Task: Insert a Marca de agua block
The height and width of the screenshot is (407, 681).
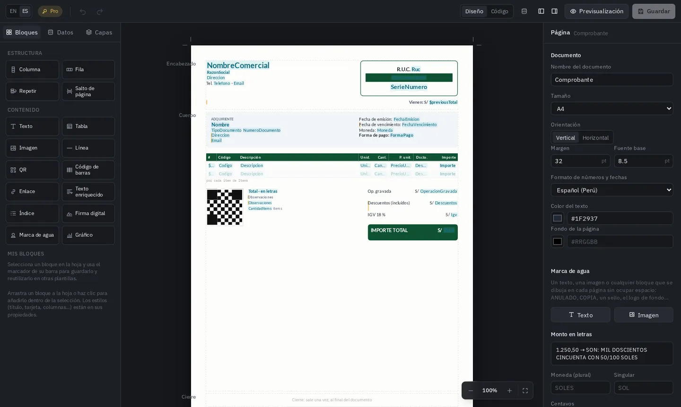Action: pos(32,235)
